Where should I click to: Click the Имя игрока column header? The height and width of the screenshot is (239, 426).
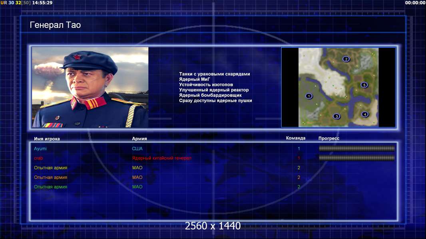pos(47,139)
